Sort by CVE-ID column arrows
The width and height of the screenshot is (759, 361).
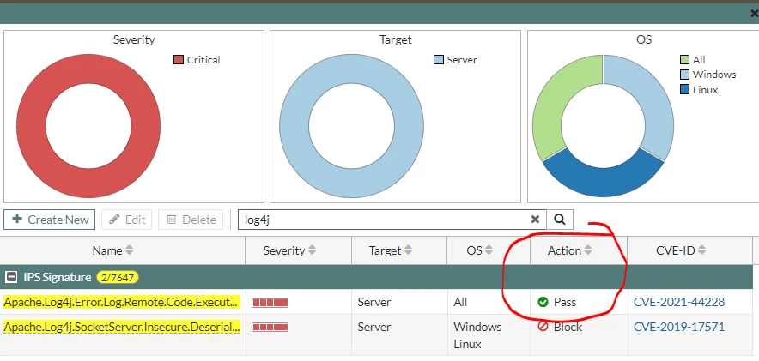[701, 250]
